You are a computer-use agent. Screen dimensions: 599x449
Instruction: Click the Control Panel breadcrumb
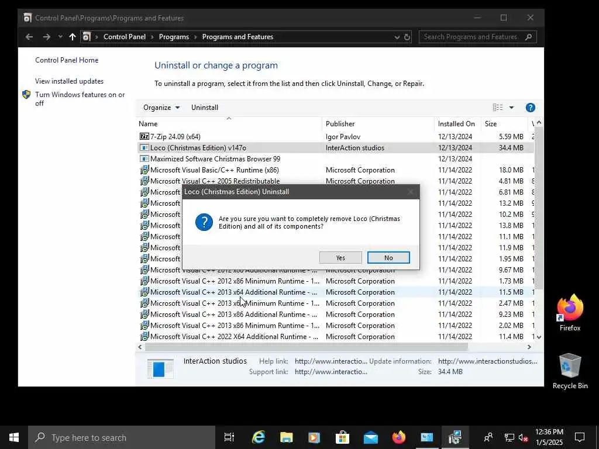pyautogui.click(x=125, y=37)
